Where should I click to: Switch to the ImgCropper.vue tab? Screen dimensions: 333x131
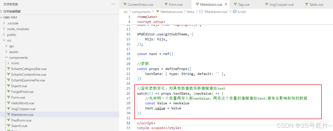coord(281,4)
